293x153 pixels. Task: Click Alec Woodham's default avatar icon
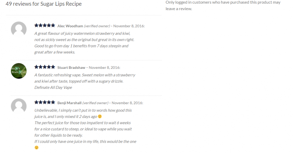click(x=19, y=29)
